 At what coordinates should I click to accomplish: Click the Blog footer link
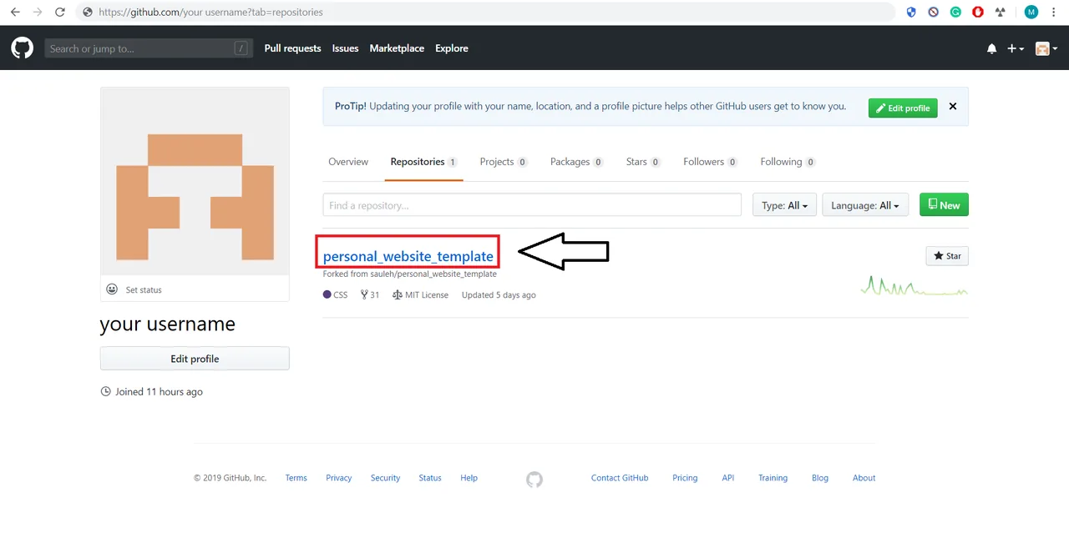click(820, 478)
